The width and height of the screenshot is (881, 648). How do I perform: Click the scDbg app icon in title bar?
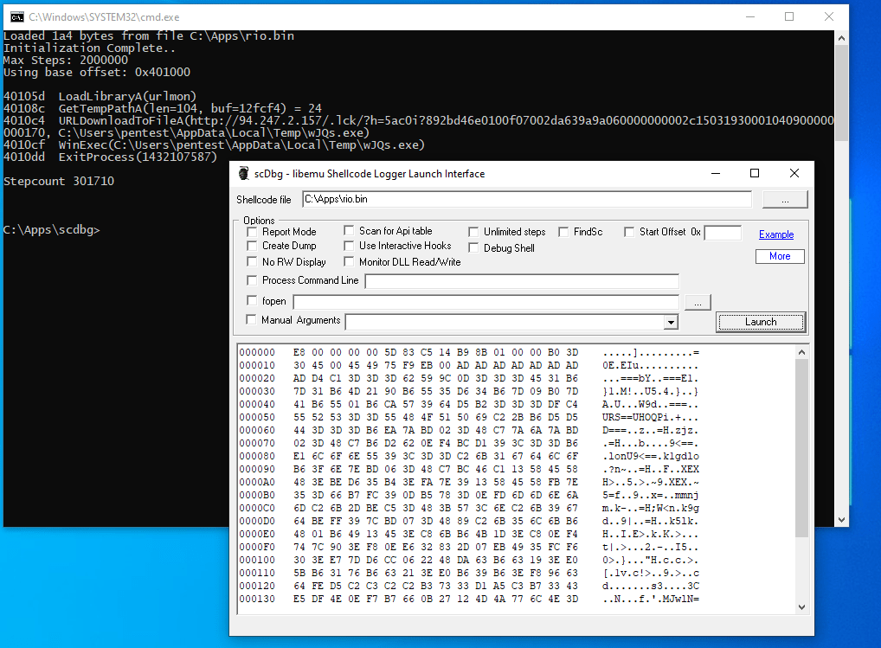click(244, 174)
